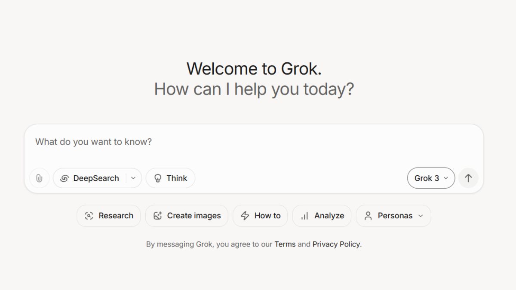Image resolution: width=516 pixels, height=290 pixels.
Task: Click the up-arrow send message button
Action: tap(468, 178)
